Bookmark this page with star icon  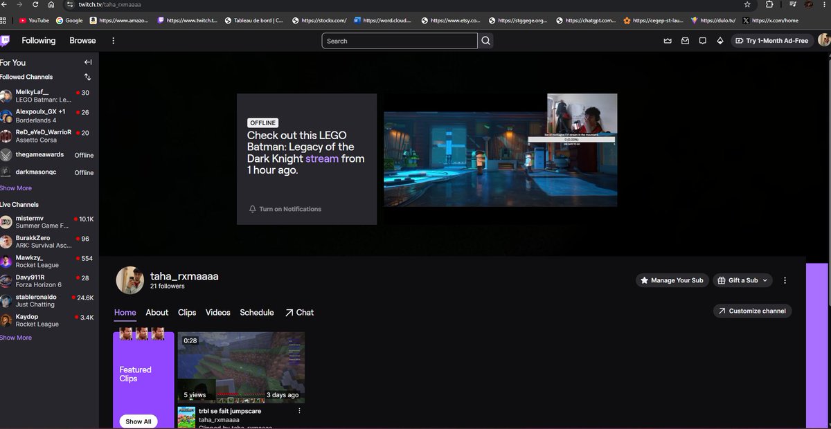(x=747, y=4)
